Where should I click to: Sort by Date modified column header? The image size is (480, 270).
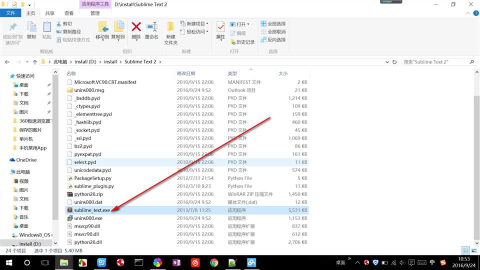click(199, 73)
